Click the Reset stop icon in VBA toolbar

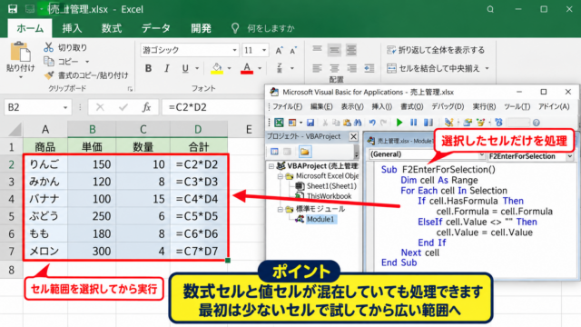[428, 123]
